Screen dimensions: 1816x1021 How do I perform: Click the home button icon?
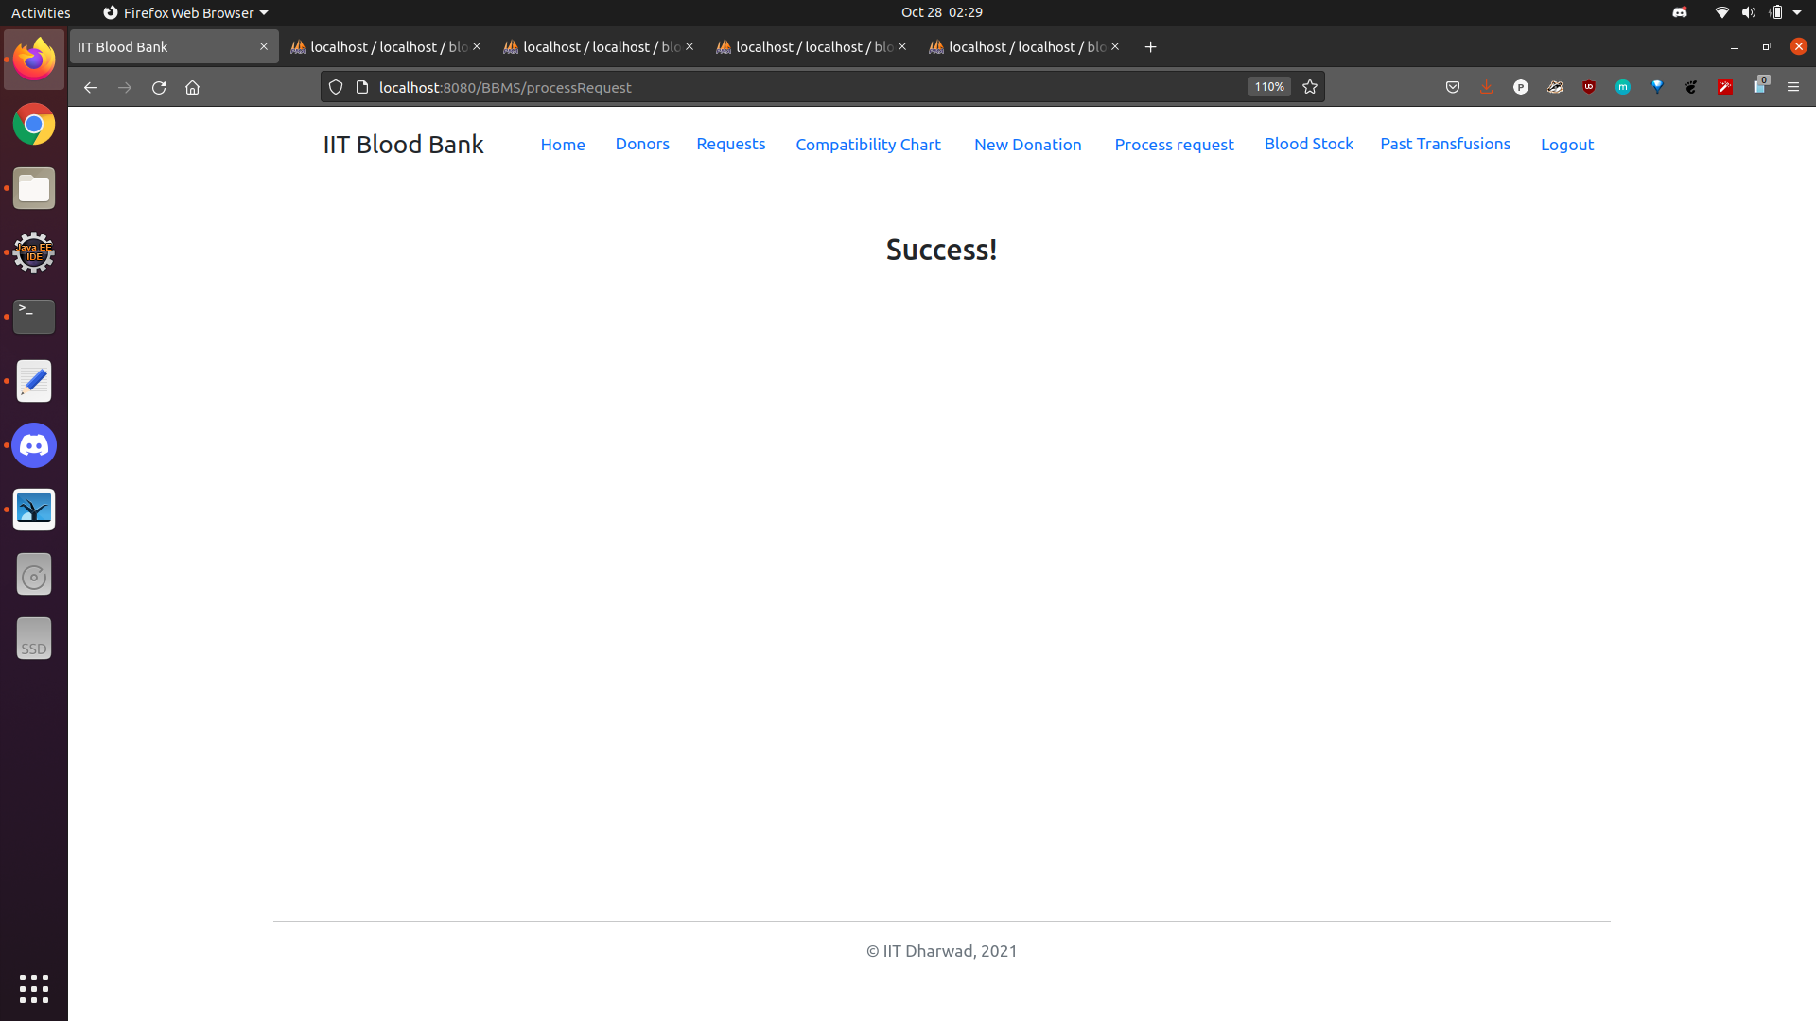coord(193,87)
